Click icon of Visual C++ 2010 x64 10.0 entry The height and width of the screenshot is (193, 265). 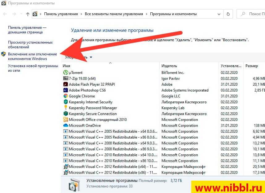[x=65, y=155]
